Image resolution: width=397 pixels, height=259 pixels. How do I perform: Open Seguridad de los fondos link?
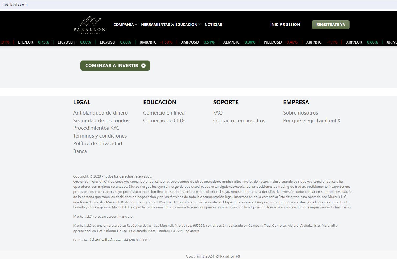(x=101, y=120)
